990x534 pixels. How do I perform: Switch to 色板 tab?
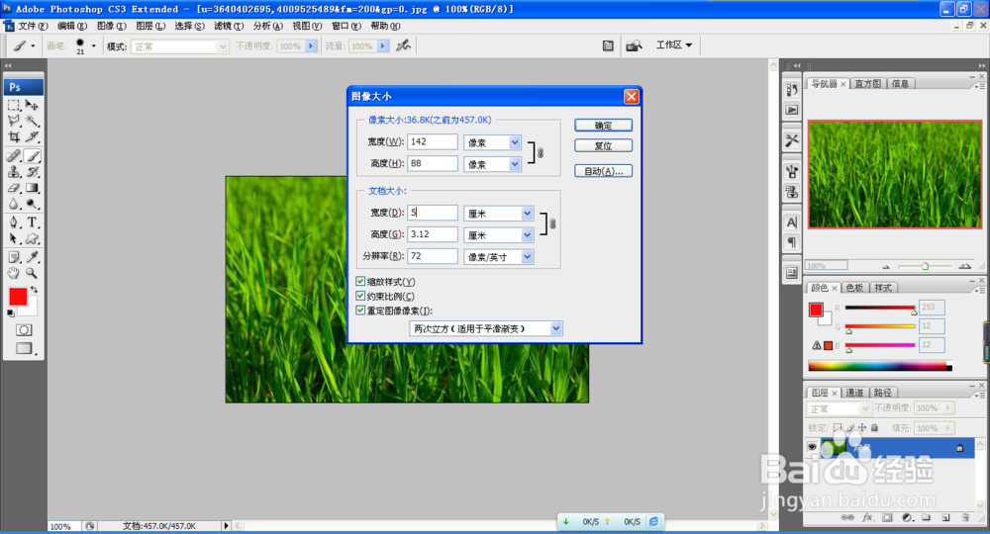point(854,288)
